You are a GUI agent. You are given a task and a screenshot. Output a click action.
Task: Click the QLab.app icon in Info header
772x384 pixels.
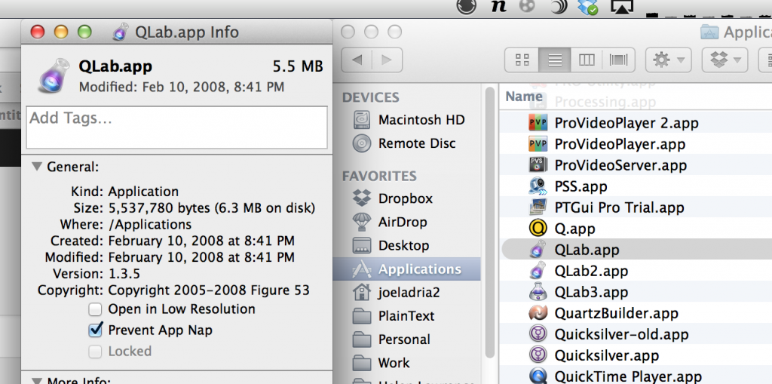pyautogui.click(x=54, y=75)
